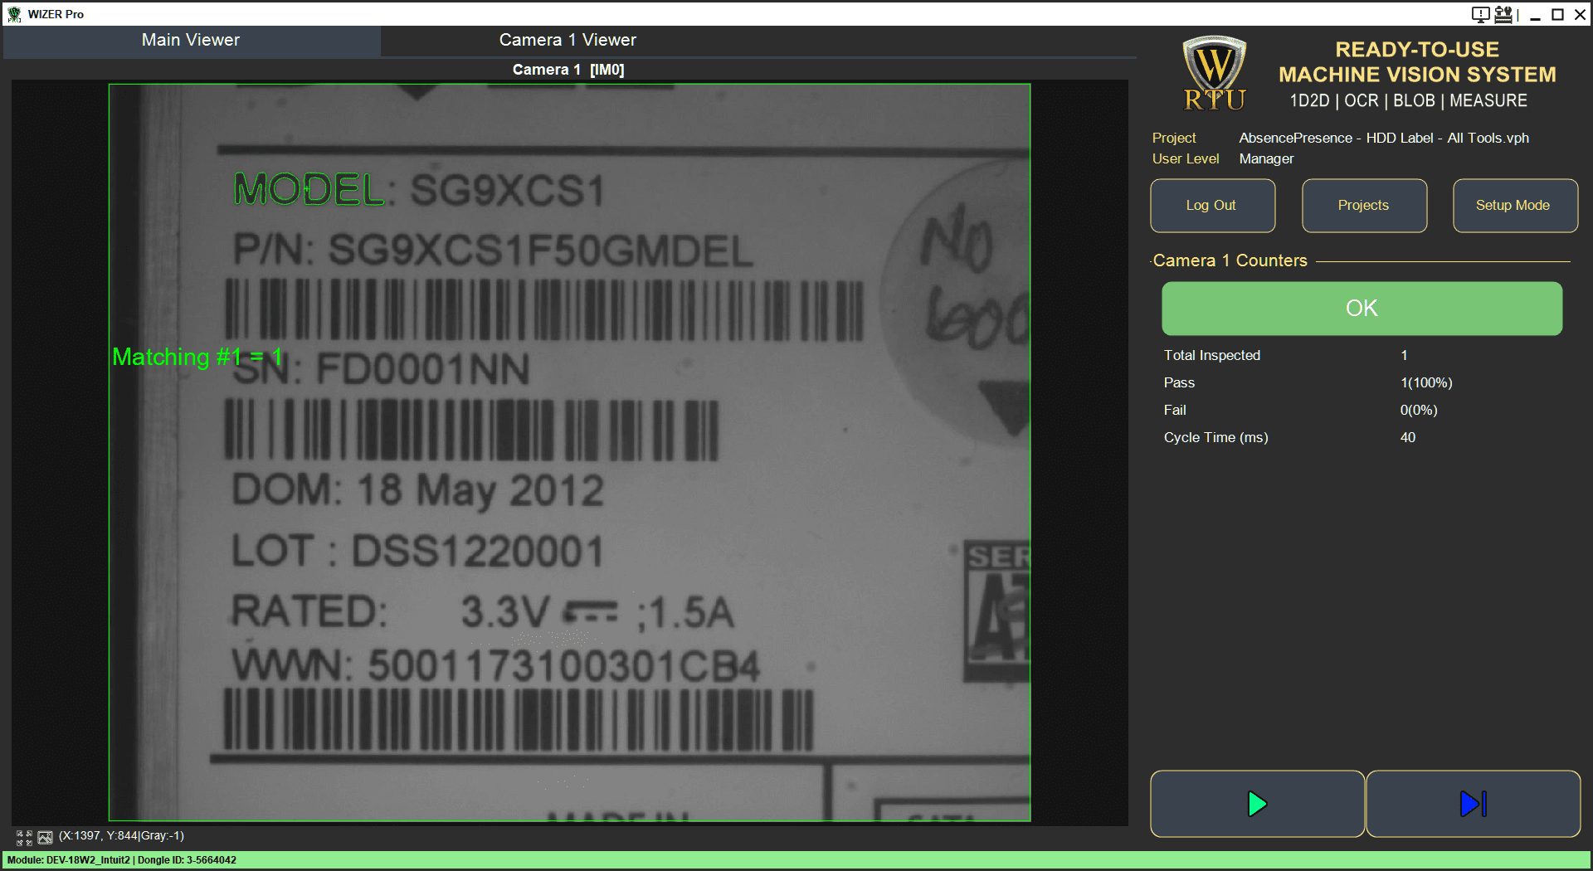Switch to the Camera 1 Viewer tab
This screenshot has height=871, width=1593.
coord(568,40)
